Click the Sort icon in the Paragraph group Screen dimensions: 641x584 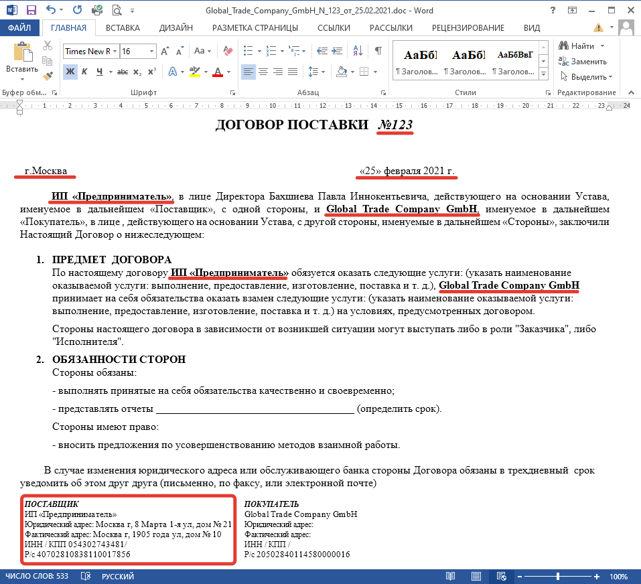click(x=358, y=51)
